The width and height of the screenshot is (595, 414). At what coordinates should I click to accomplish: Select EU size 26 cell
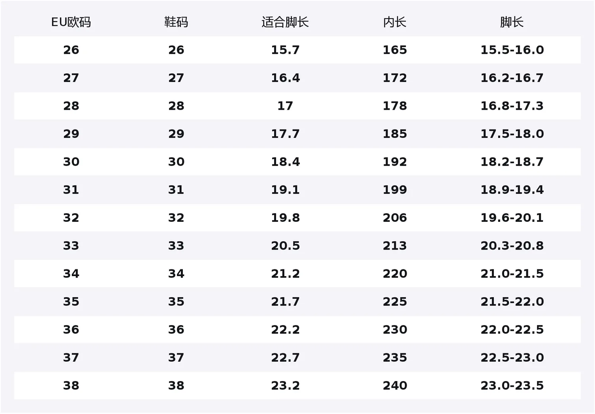[71, 50]
